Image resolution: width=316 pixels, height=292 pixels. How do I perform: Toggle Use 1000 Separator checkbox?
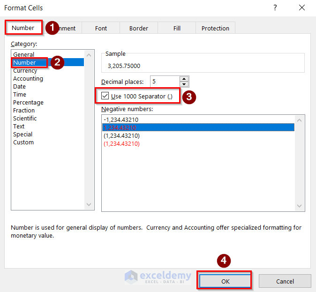click(105, 96)
